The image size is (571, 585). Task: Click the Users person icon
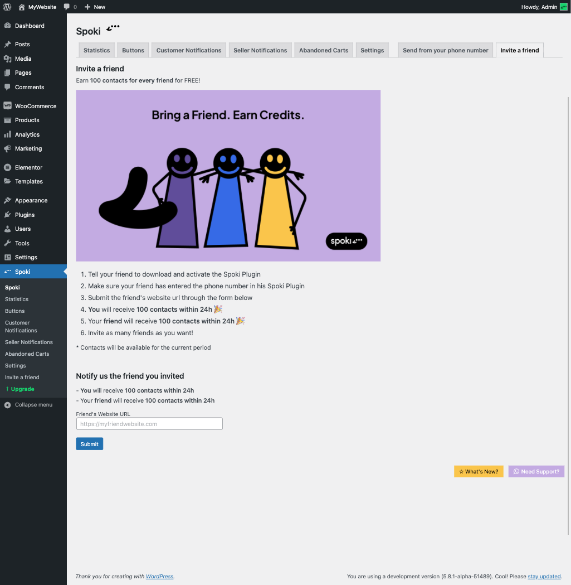[x=7, y=229]
